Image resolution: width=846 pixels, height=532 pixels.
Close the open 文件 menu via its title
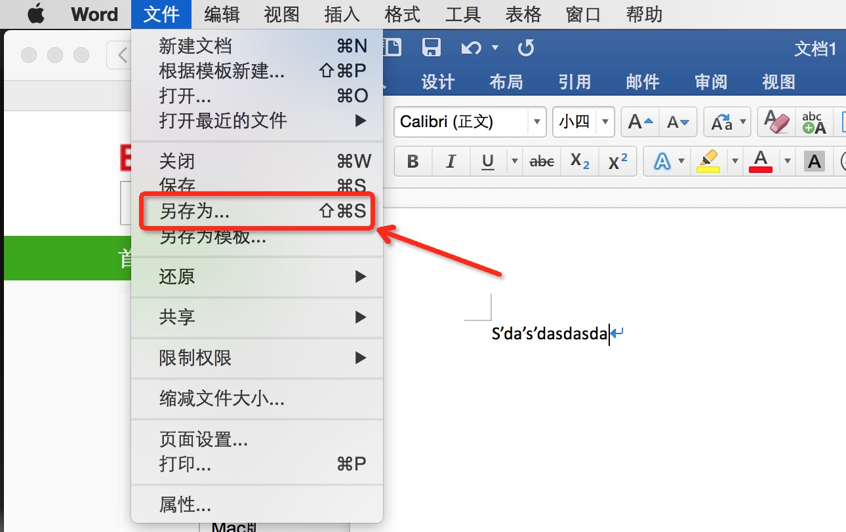pos(161,14)
